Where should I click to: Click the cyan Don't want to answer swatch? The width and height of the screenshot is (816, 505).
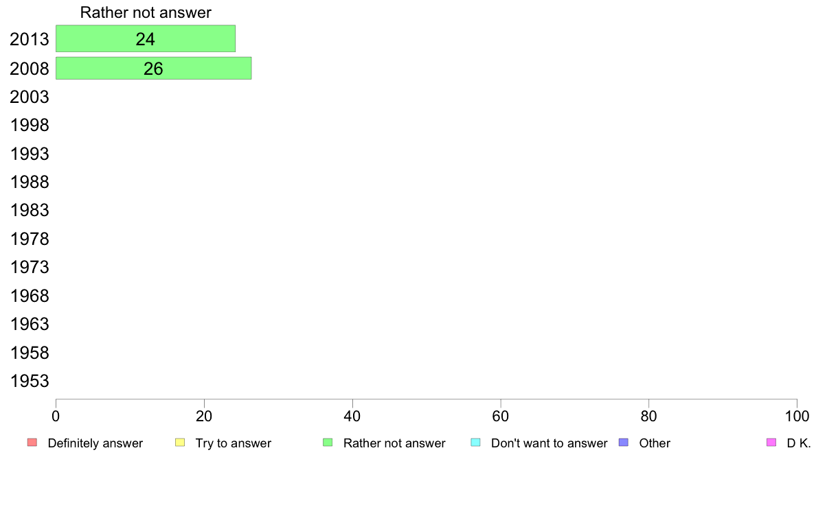(475, 443)
